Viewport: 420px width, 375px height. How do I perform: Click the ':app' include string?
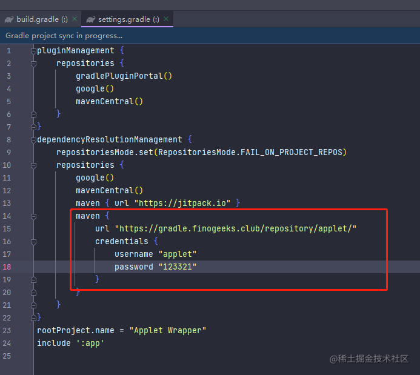pos(90,343)
